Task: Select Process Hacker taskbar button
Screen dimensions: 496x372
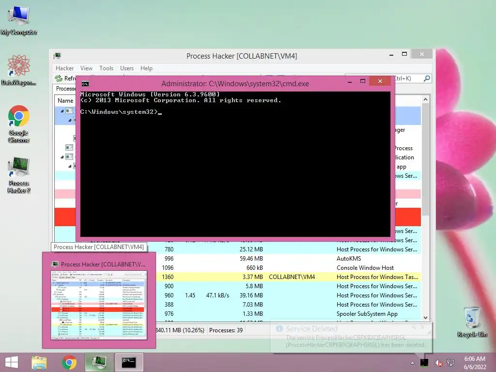Action: [99, 362]
